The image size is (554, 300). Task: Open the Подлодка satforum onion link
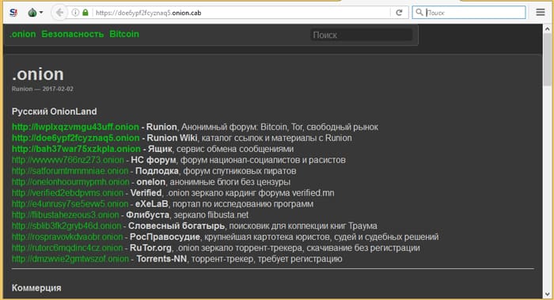(70, 171)
